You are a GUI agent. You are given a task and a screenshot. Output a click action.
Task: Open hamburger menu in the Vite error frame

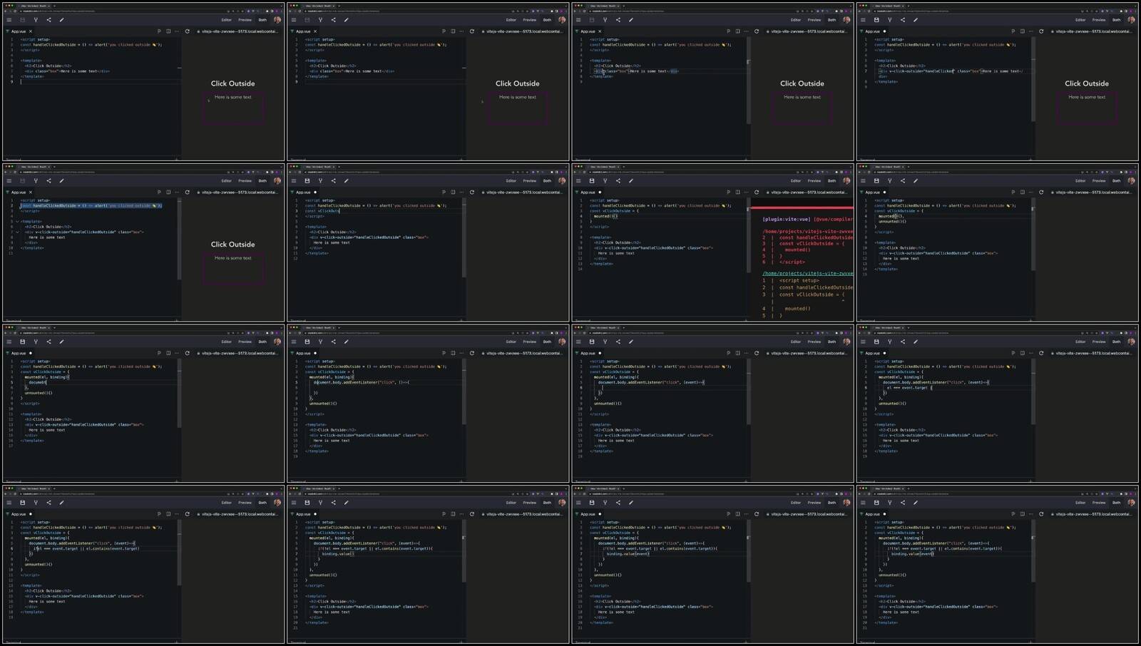point(578,181)
